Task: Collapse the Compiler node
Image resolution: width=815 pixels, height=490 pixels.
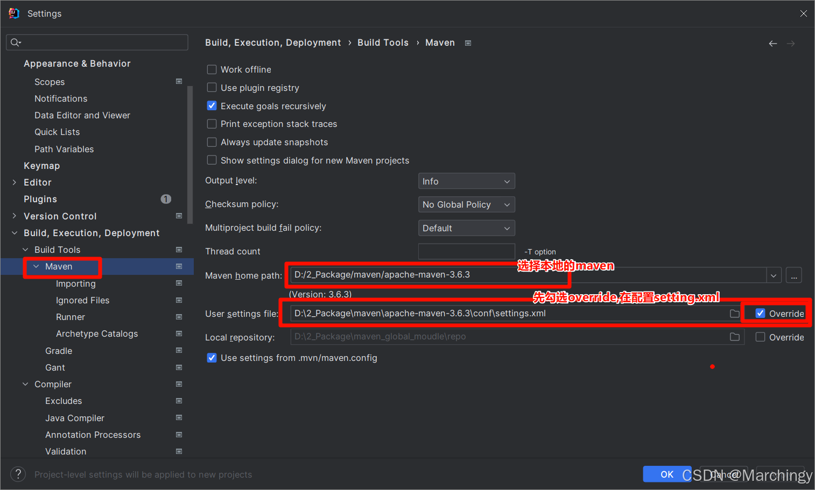Action: tap(25, 384)
